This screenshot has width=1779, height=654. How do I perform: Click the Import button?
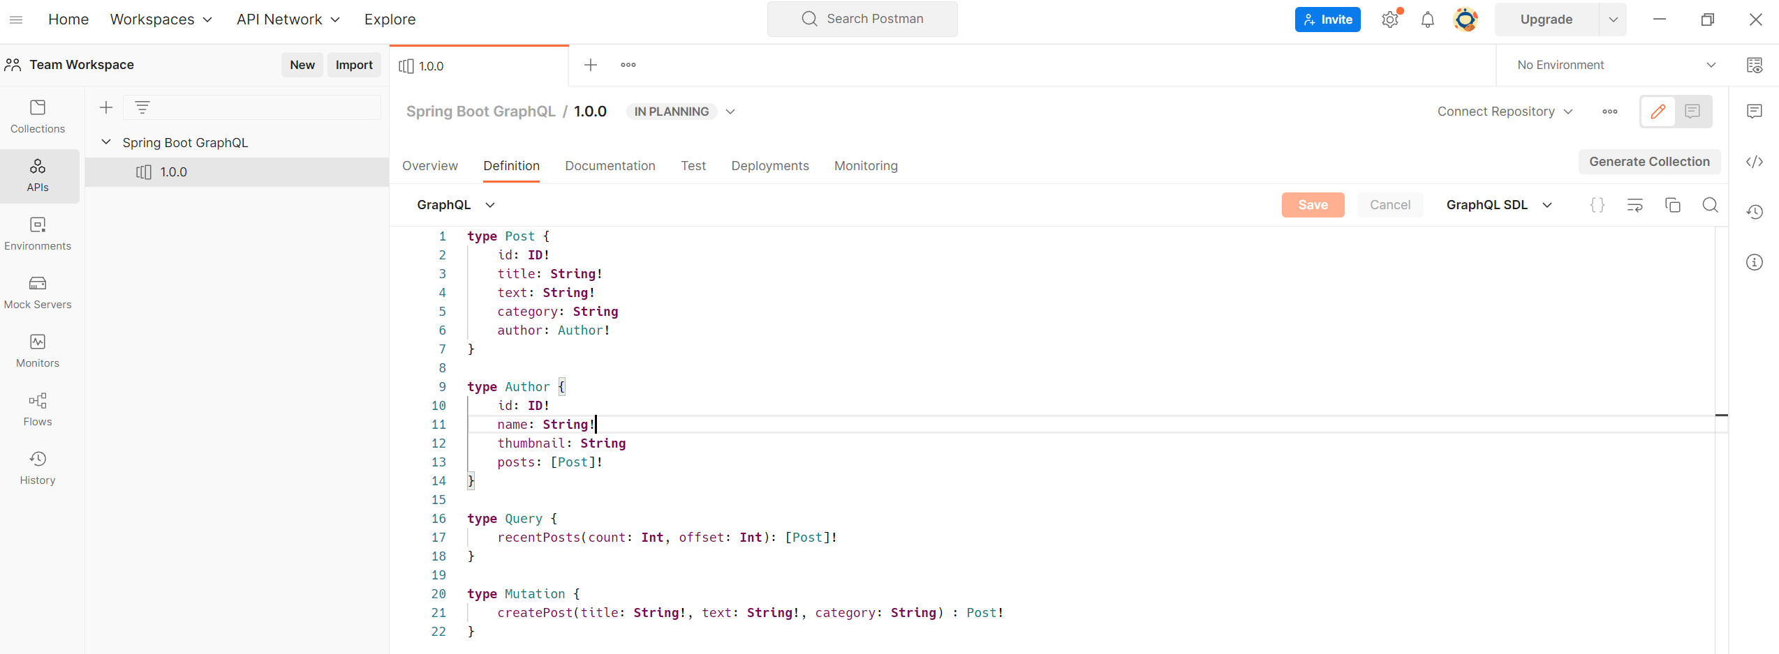point(354,65)
